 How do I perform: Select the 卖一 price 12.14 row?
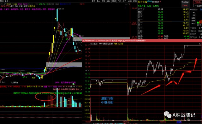click(x=163, y=20)
